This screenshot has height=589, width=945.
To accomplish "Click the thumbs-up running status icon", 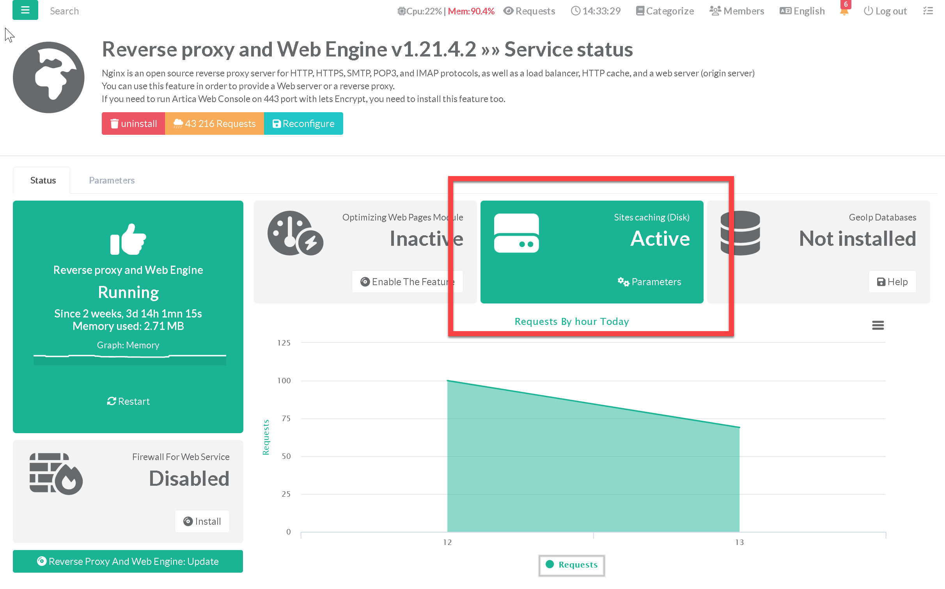I will coord(128,240).
